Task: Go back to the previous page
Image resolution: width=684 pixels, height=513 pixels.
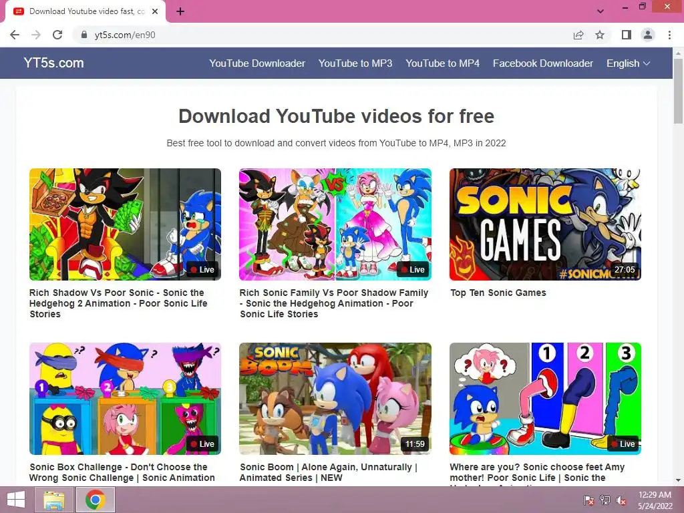Action: tap(15, 35)
